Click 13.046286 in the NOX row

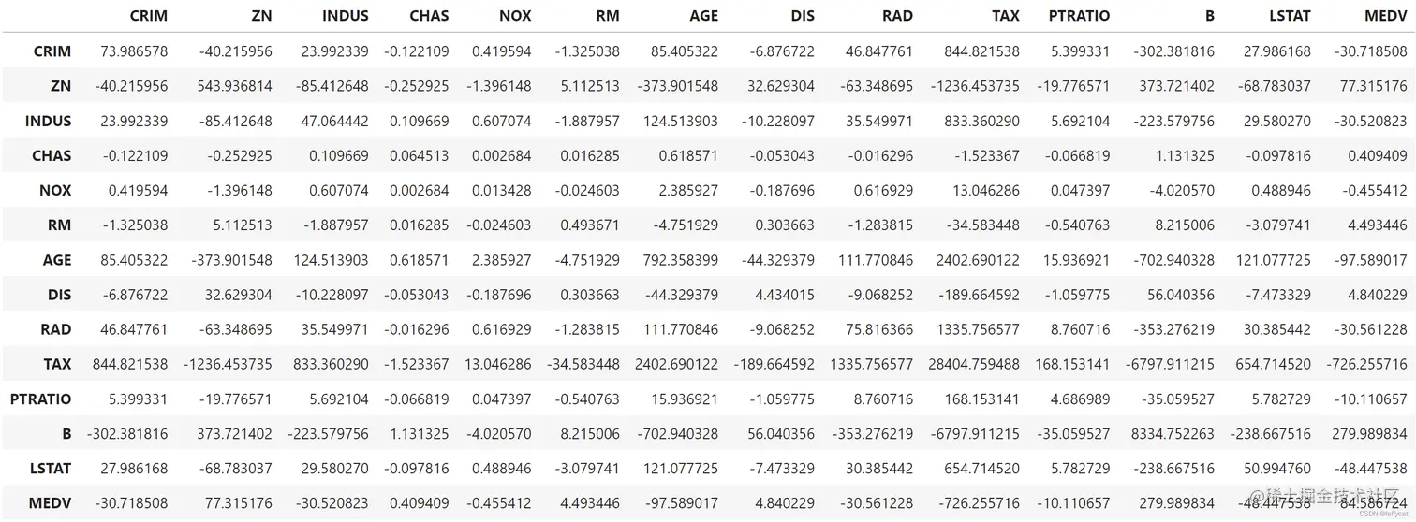pos(986,190)
